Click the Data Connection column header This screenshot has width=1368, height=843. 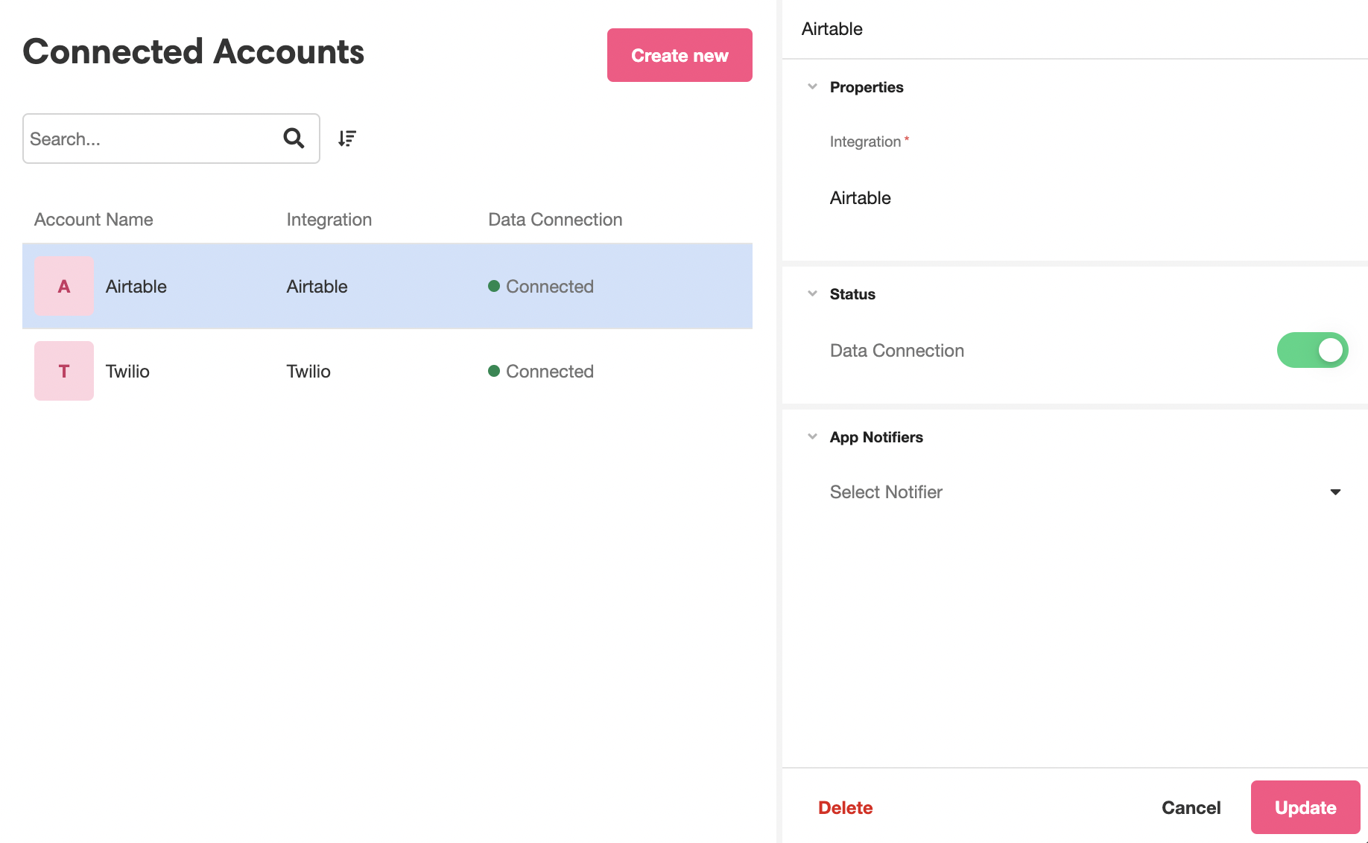pos(555,220)
